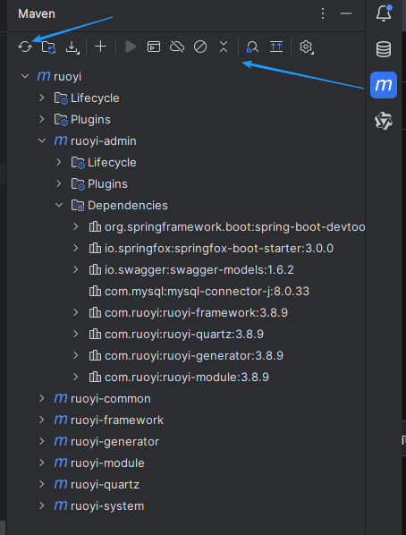
Task: Expand the ruoyi-system module
Action: pos(42,506)
